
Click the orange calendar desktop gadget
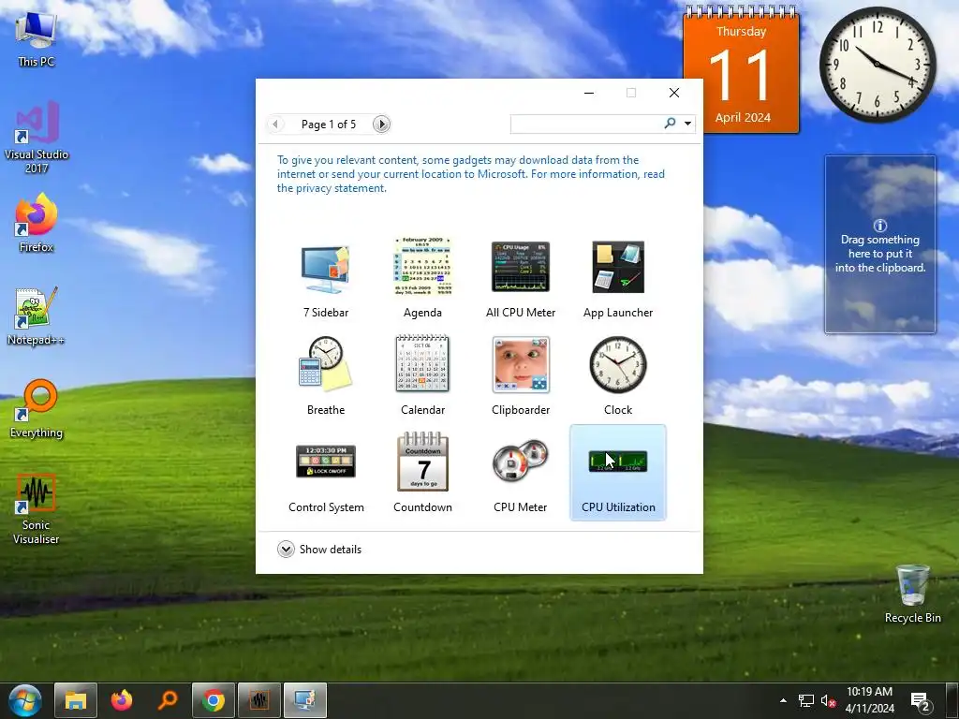[x=742, y=69]
